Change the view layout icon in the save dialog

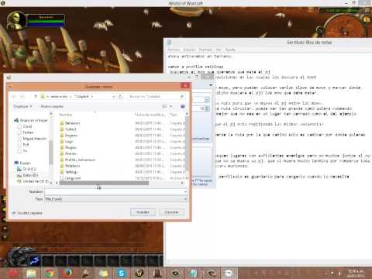(x=164, y=106)
